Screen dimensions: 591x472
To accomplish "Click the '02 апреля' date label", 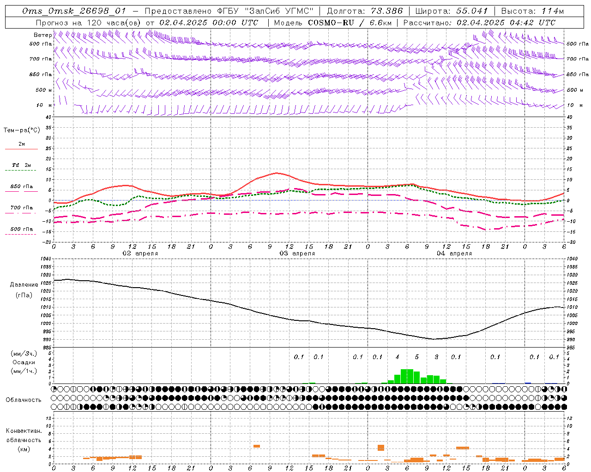I will click(x=140, y=253).
